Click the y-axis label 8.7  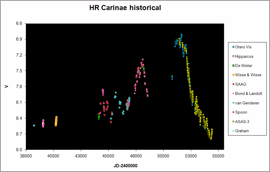19,134
